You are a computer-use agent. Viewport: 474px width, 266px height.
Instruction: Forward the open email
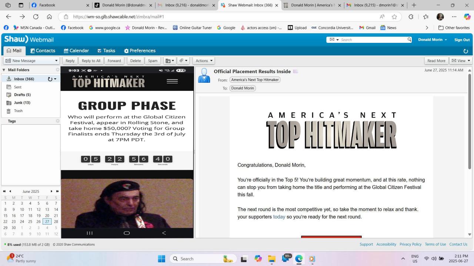click(114, 61)
